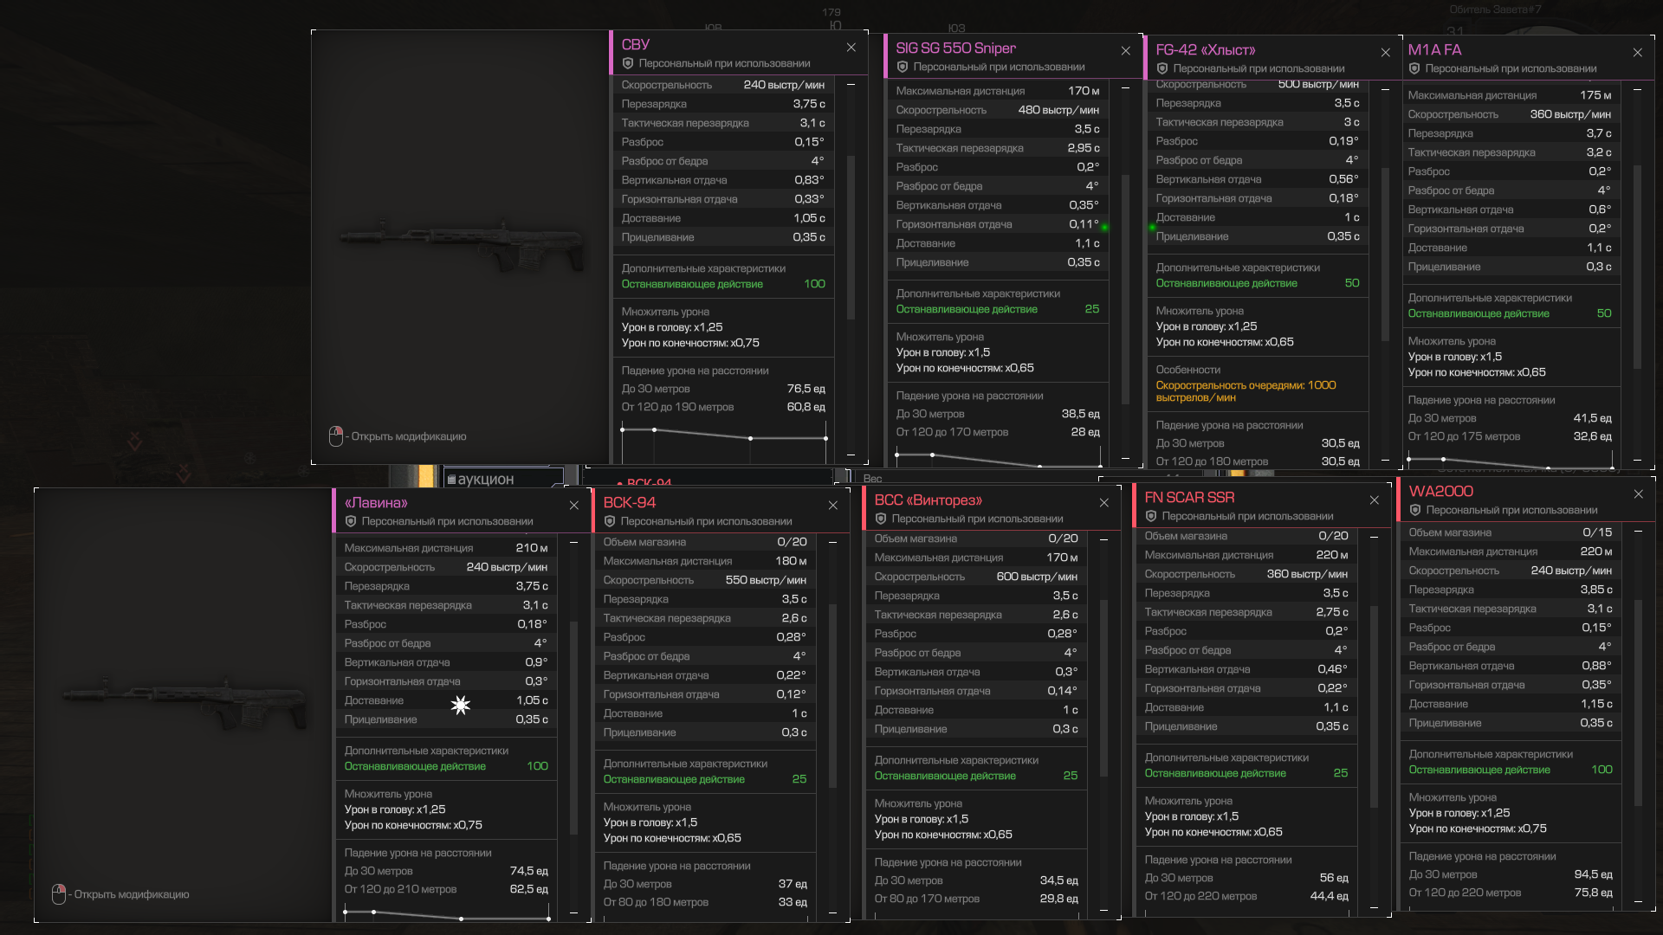The height and width of the screenshot is (935, 1663).
Task: Close the FG-42 «Хлыст» panel
Action: [x=1386, y=53]
